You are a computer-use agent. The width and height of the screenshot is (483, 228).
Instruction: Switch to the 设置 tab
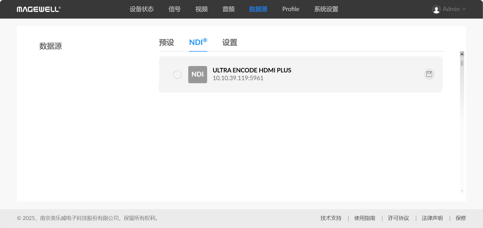click(x=230, y=42)
